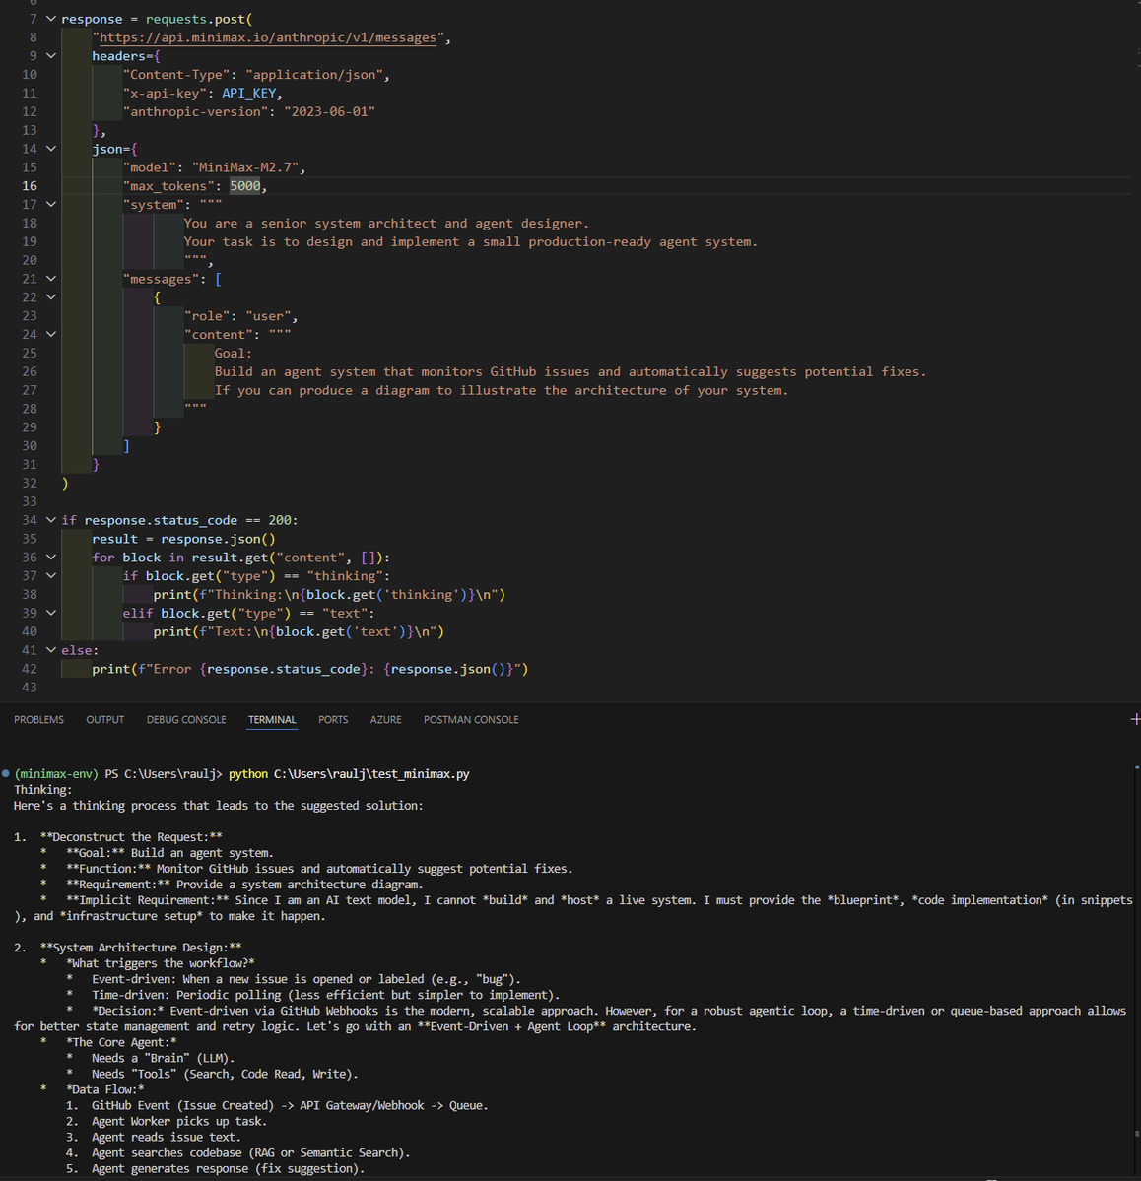This screenshot has height=1181, width=1141.
Task: Click line number 16 in gutter
Action: (30, 186)
